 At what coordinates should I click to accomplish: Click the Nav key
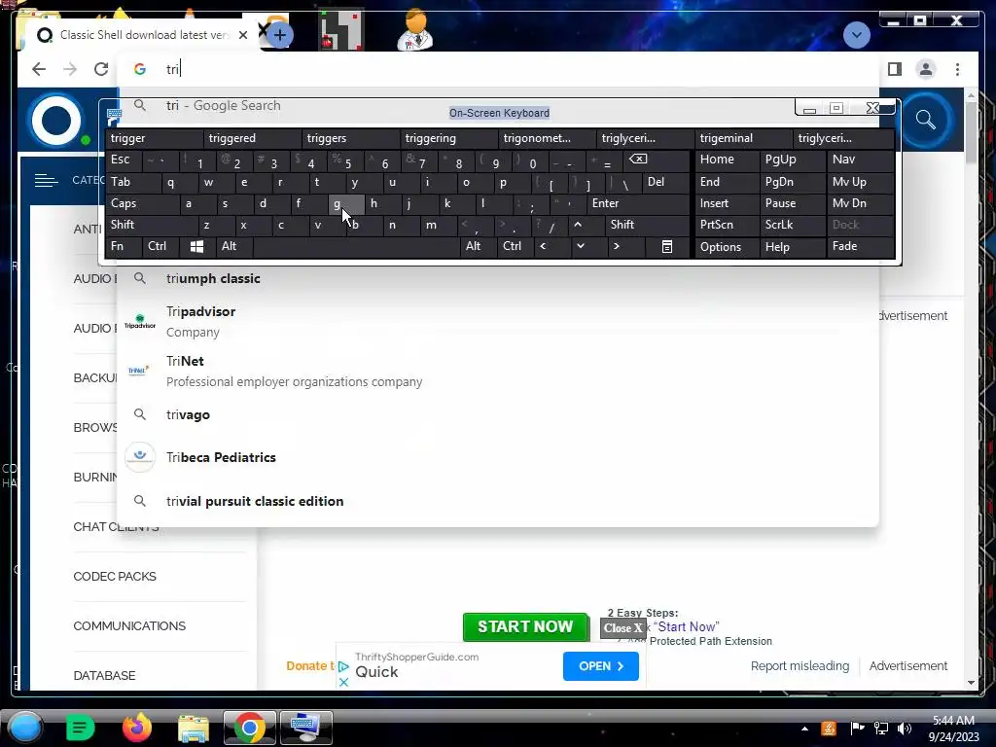pyautogui.click(x=860, y=160)
